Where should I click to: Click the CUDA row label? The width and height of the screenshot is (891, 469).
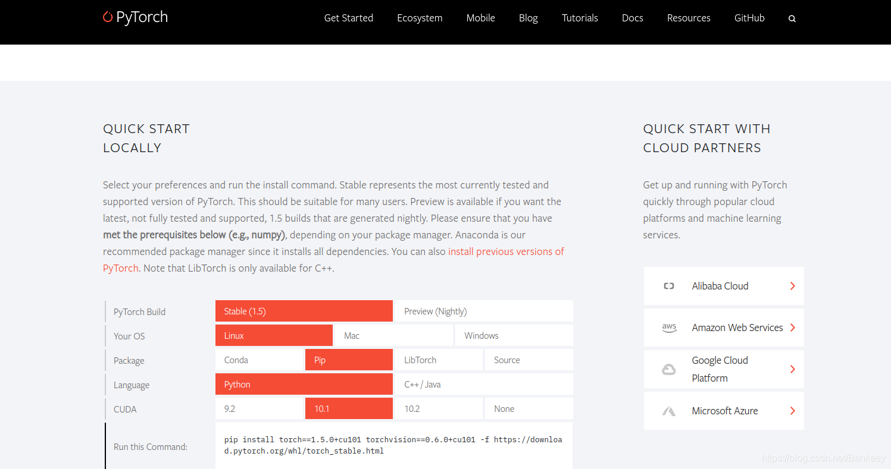coord(125,409)
